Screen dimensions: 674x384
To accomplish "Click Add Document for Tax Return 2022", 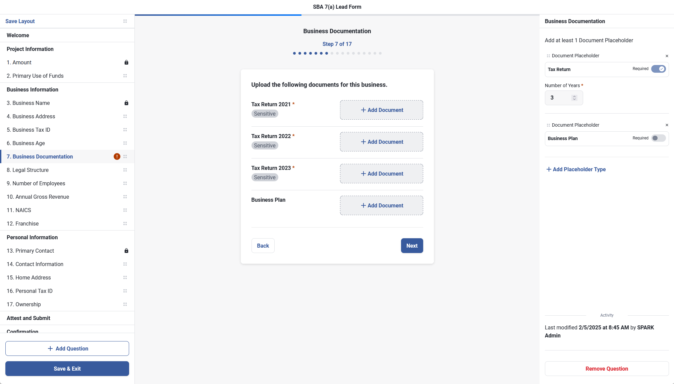I will [x=381, y=142].
